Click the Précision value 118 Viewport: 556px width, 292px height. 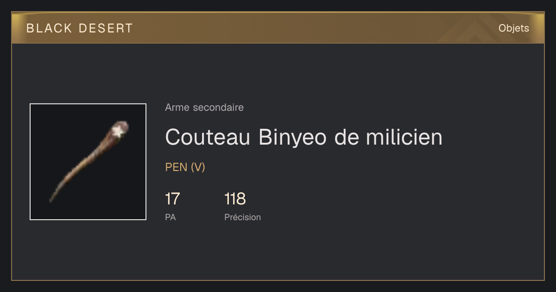point(235,199)
